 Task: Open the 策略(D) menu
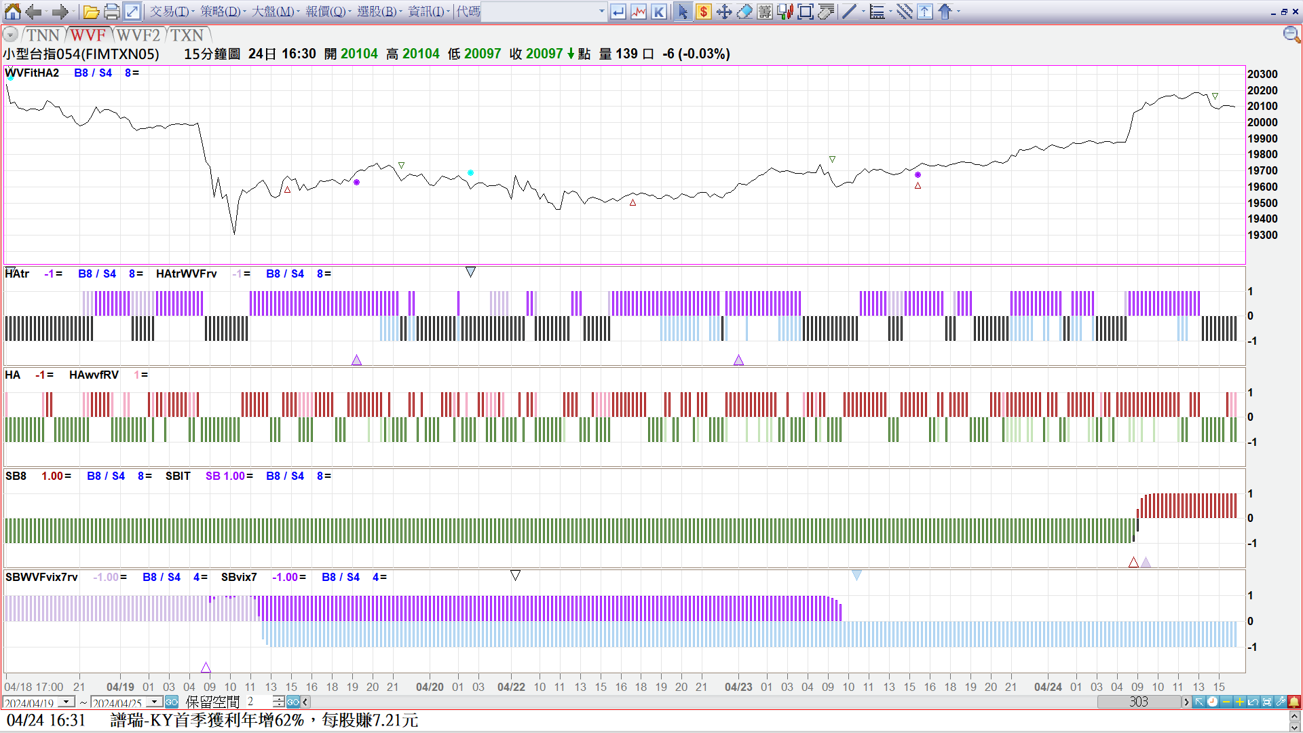point(221,12)
